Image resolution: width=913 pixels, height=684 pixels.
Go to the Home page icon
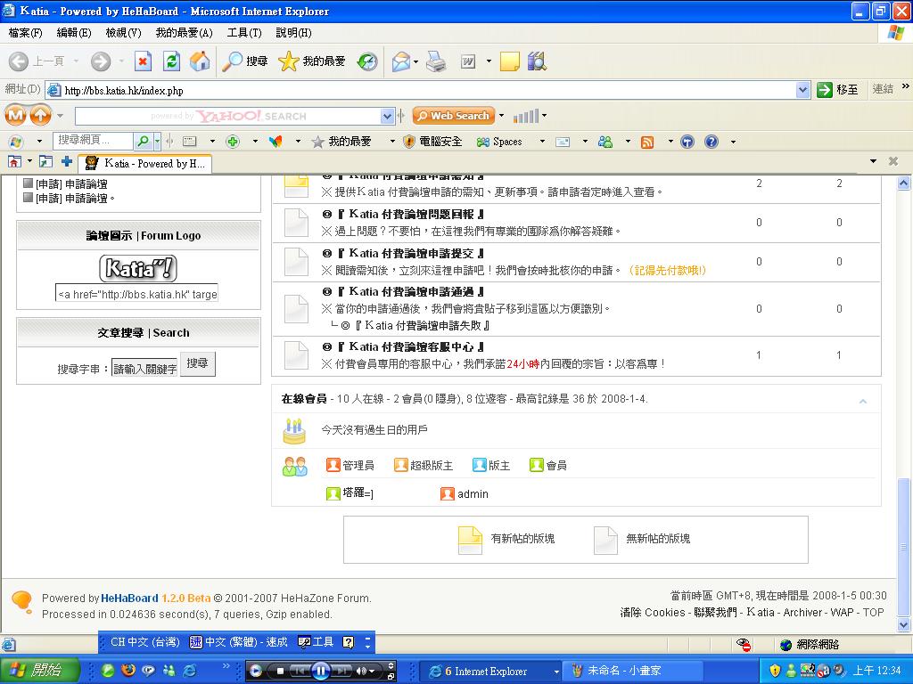(x=200, y=61)
